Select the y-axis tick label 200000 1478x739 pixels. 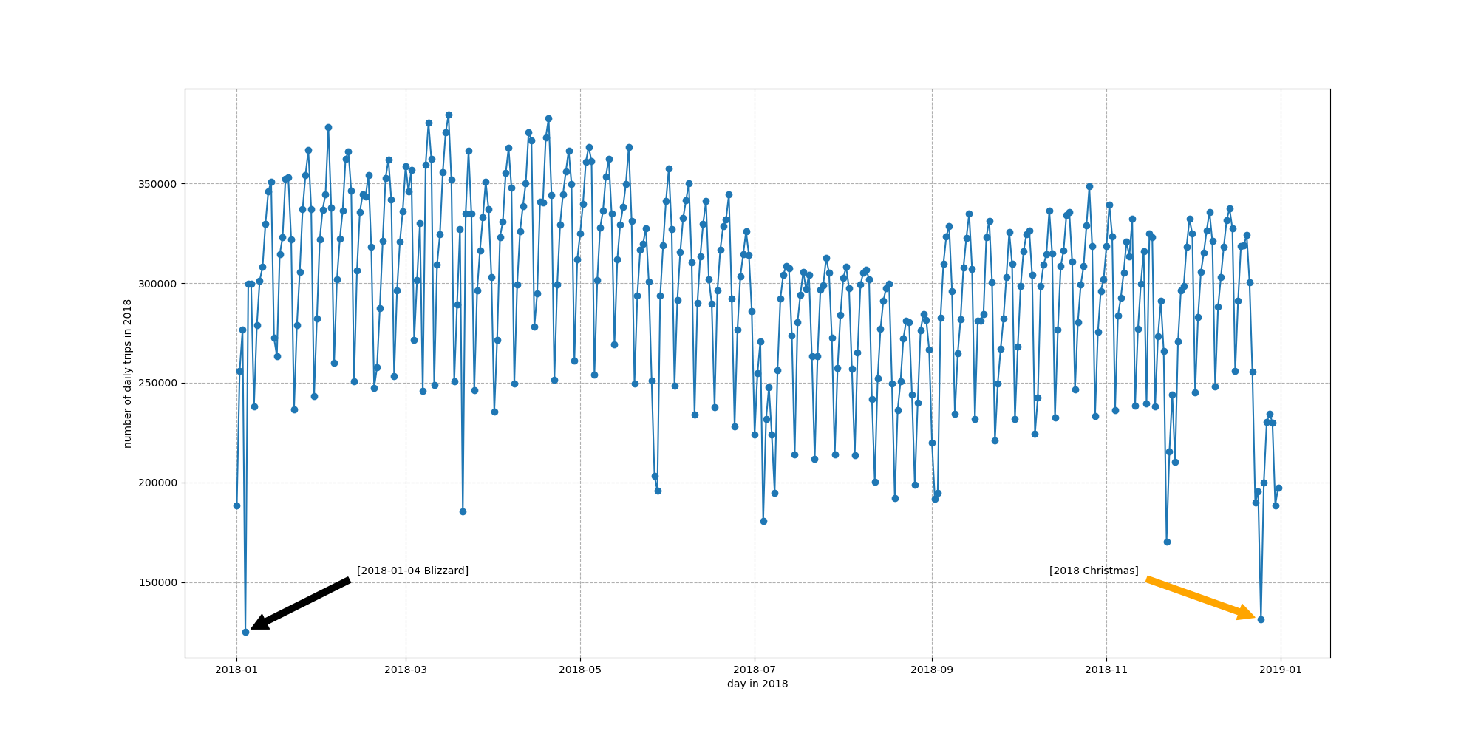coord(159,483)
